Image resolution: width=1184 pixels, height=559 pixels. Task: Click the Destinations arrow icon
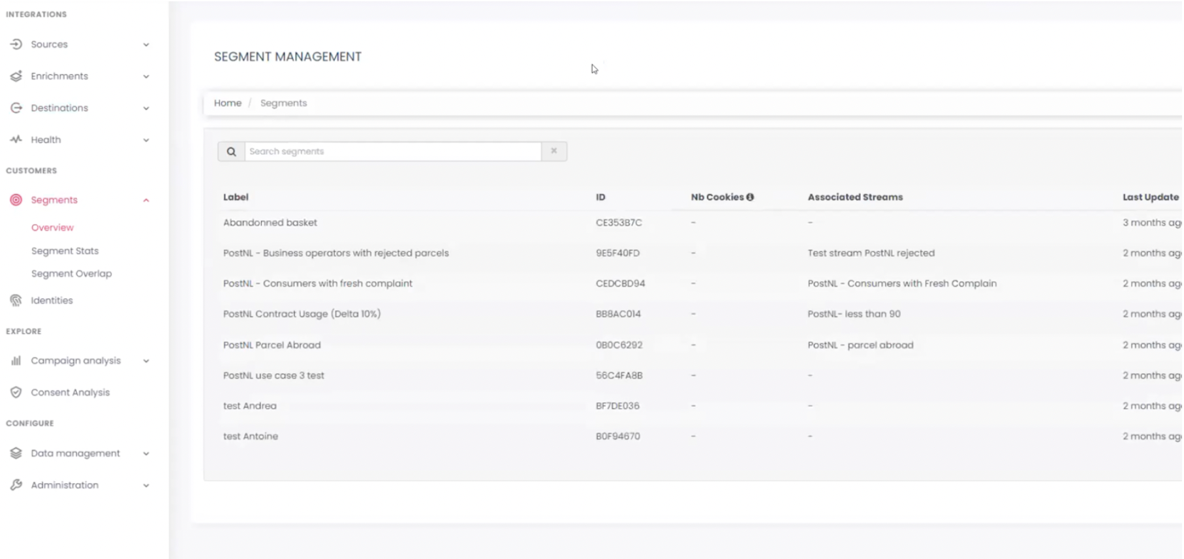16,108
